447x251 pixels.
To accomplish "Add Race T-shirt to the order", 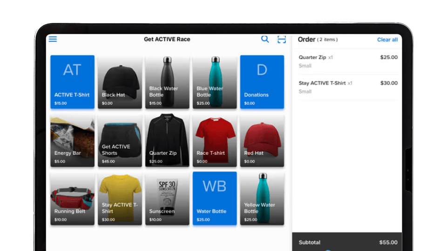I will click(215, 140).
